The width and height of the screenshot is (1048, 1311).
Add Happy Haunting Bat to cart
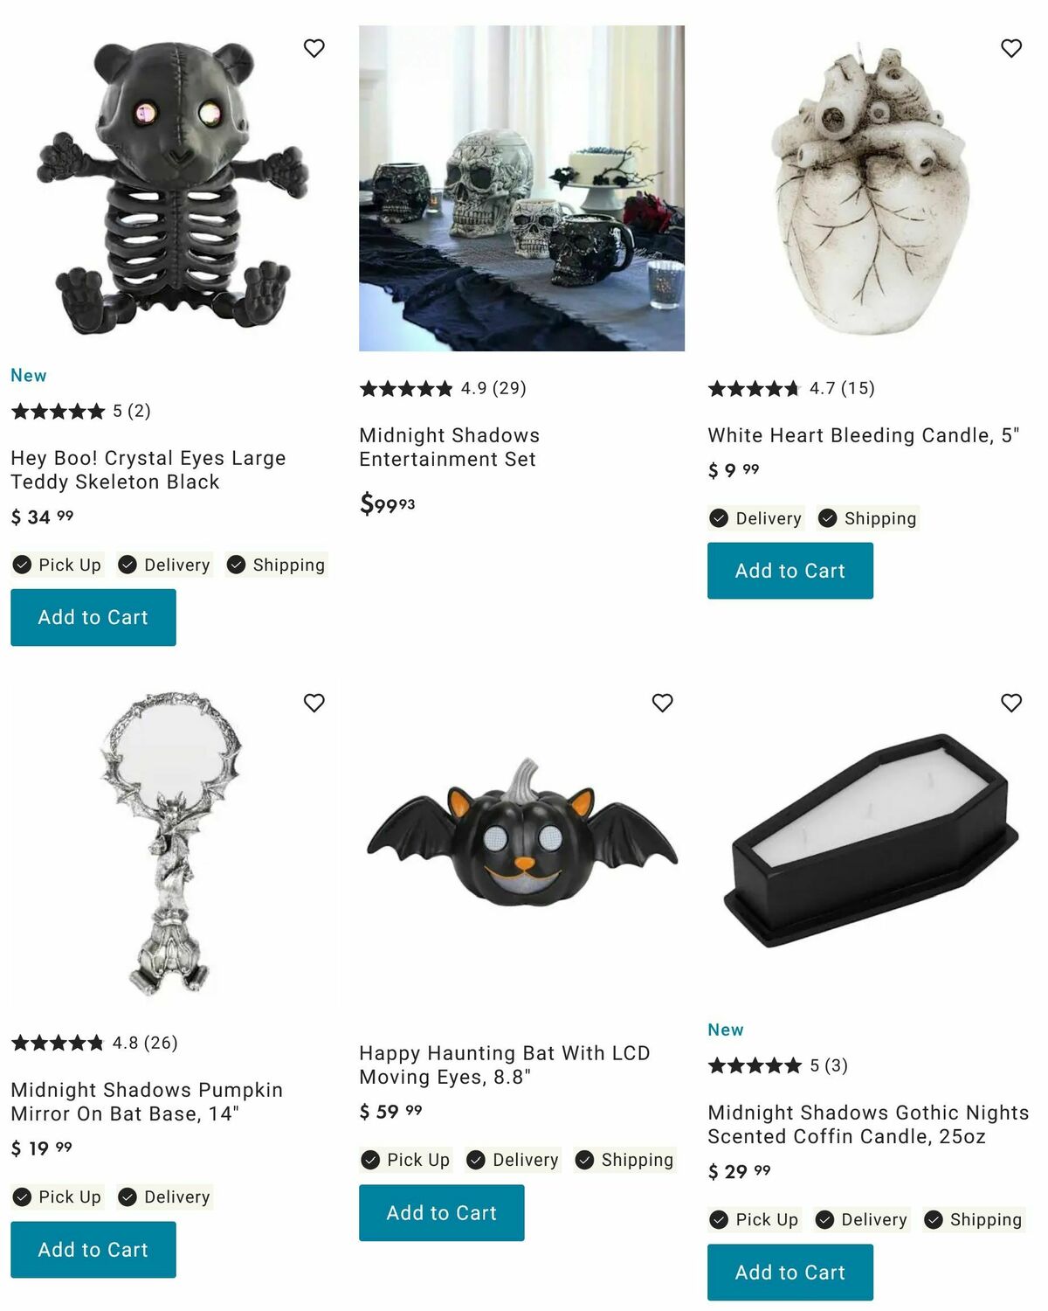442,1213
